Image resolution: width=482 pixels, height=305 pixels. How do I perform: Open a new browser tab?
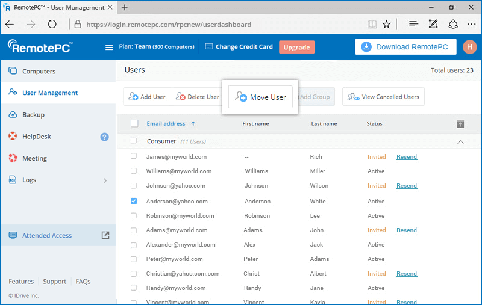coord(125,7)
